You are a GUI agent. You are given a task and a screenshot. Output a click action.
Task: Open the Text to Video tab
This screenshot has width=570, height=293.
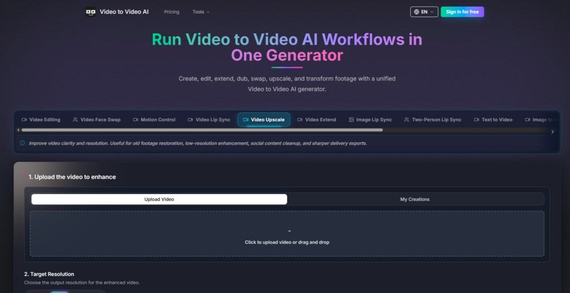pyautogui.click(x=493, y=120)
